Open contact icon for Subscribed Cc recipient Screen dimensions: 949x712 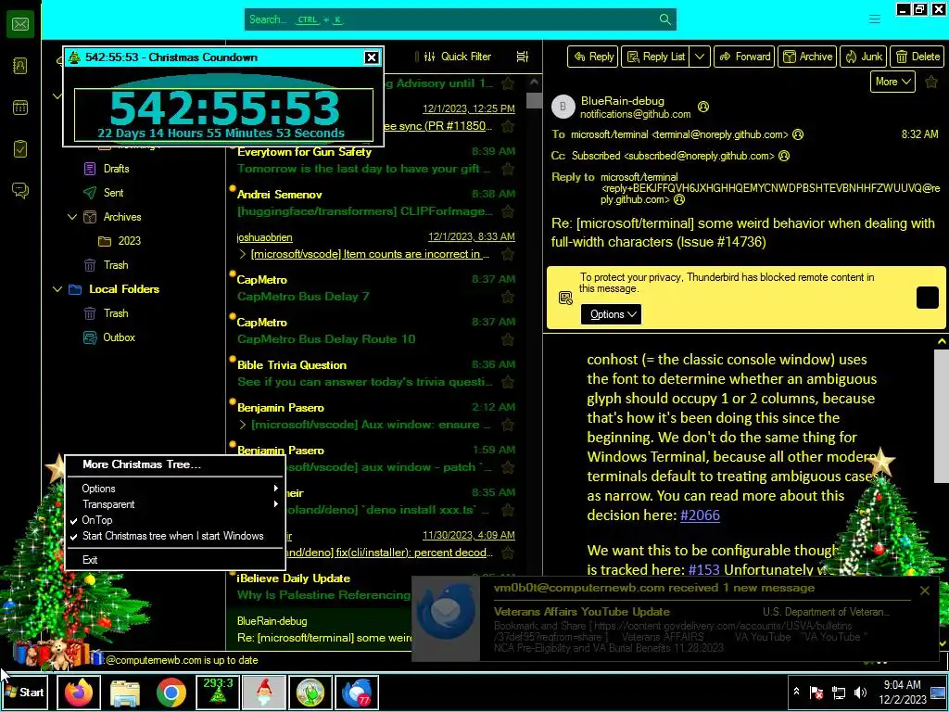tap(784, 156)
